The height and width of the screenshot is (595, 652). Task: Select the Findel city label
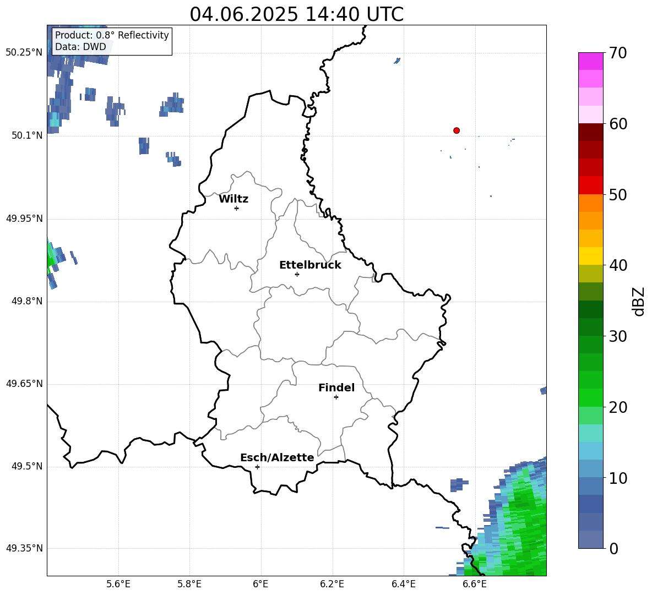tap(336, 387)
